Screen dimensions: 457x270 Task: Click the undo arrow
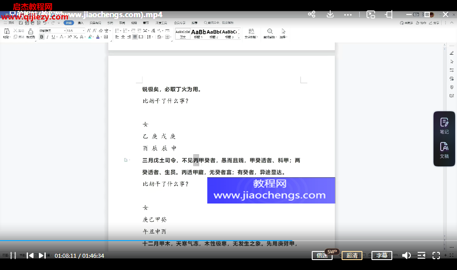click(45, 23)
